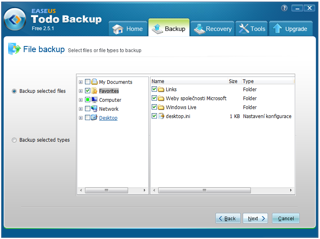
Task: Select Favorites in folder tree
Action: 109,91
